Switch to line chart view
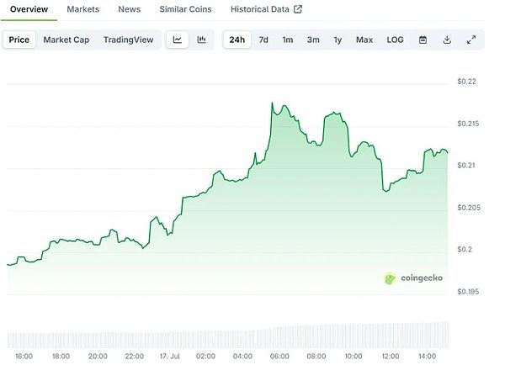Image resolution: width=505 pixels, height=365 pixels. pyautogui.click(x=178, y=40)
